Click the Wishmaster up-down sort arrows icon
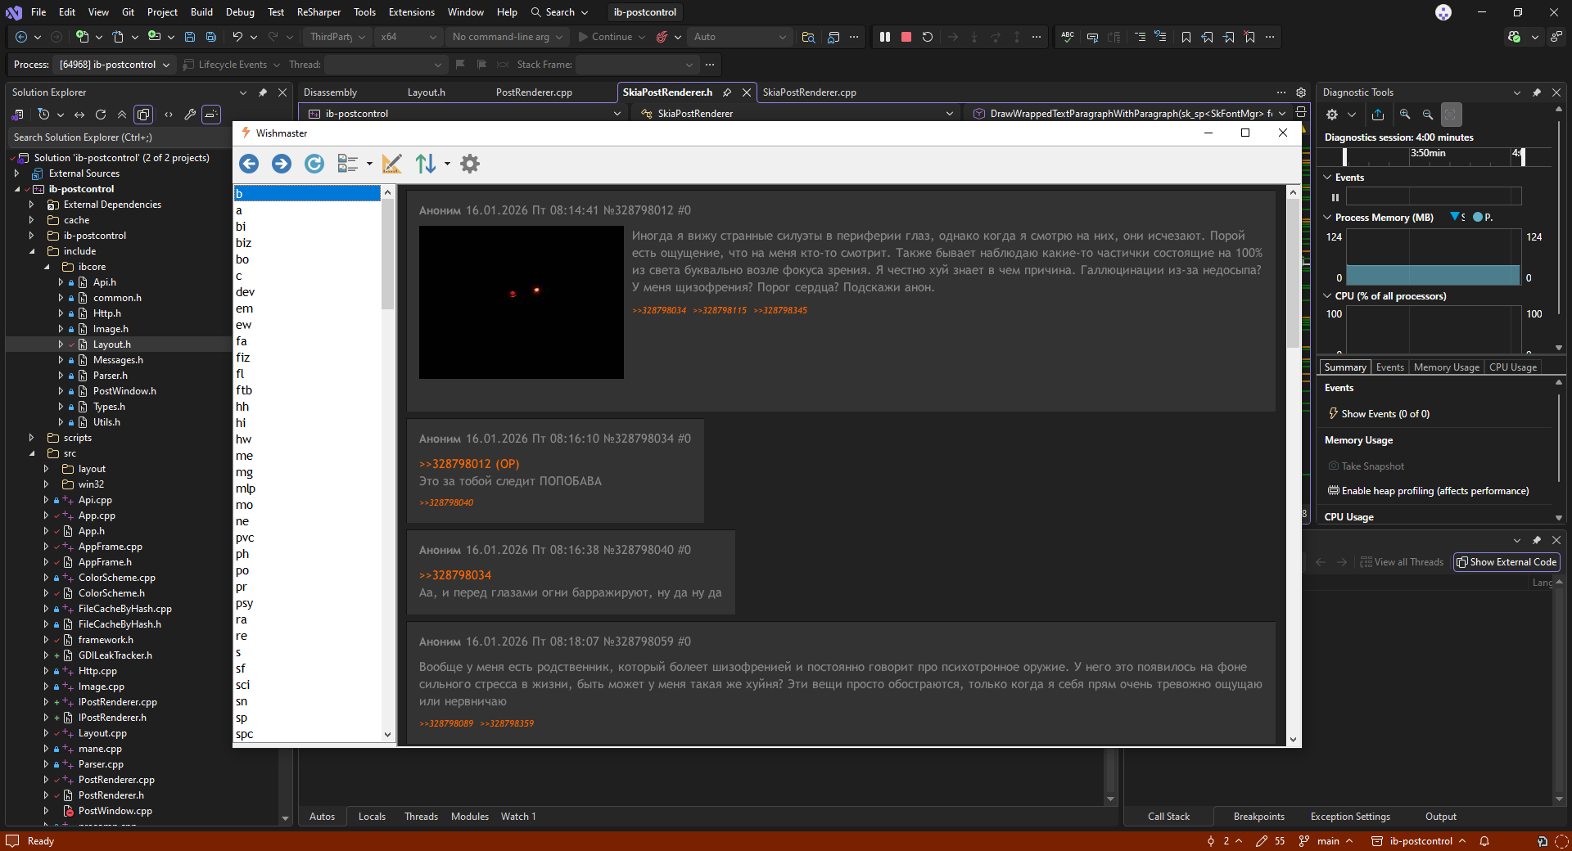1572x851 pixels. 426,164
